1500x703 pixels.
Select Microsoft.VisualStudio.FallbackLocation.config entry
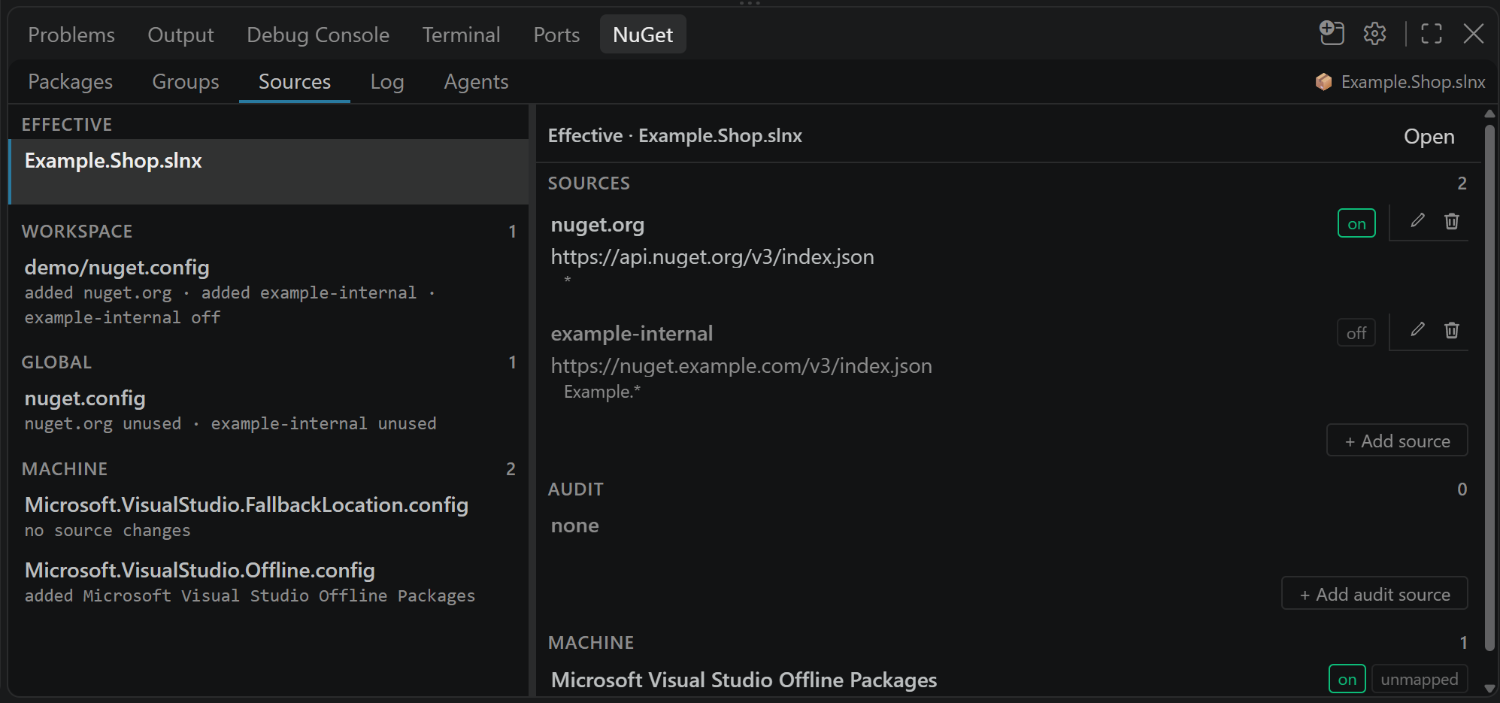coord(268,517)
